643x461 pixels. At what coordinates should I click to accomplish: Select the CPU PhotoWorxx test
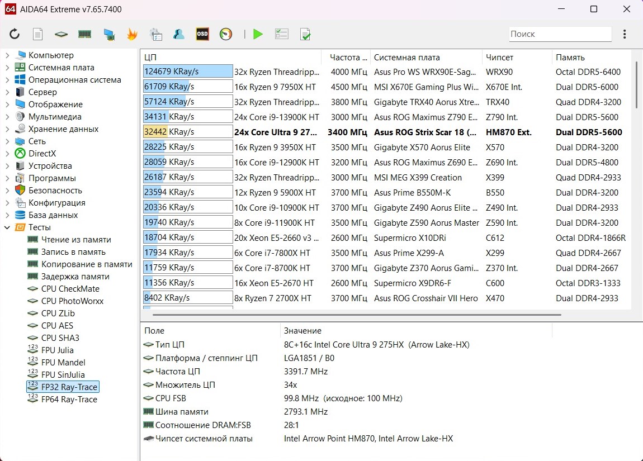pos(72,301)
